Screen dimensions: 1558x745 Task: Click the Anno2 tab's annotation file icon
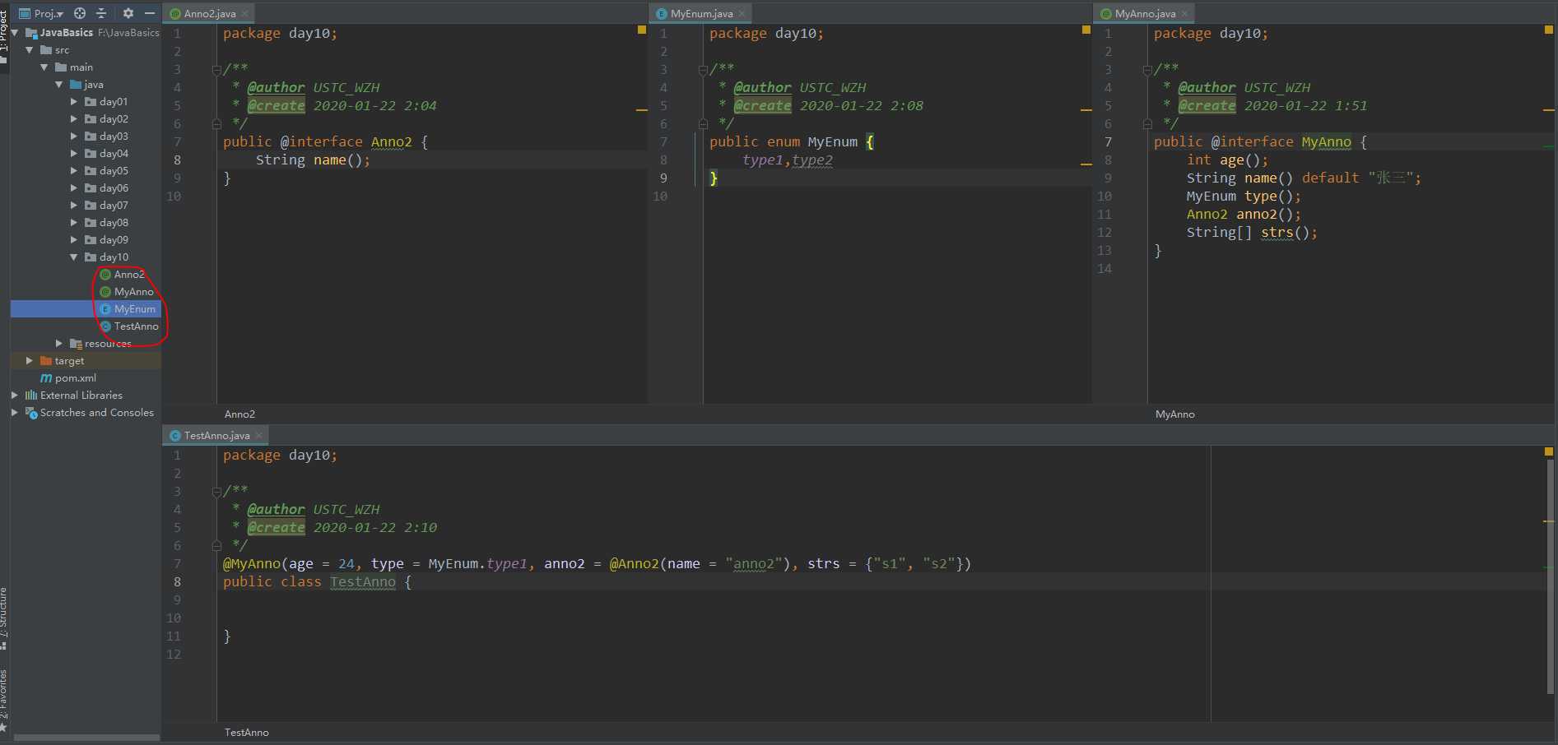point(175,13)
